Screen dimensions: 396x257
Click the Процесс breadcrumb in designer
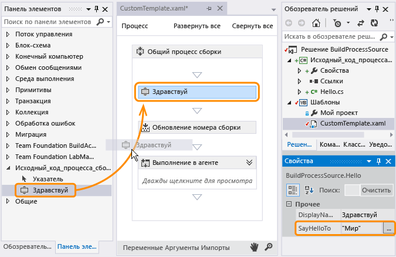coord(134,26)
